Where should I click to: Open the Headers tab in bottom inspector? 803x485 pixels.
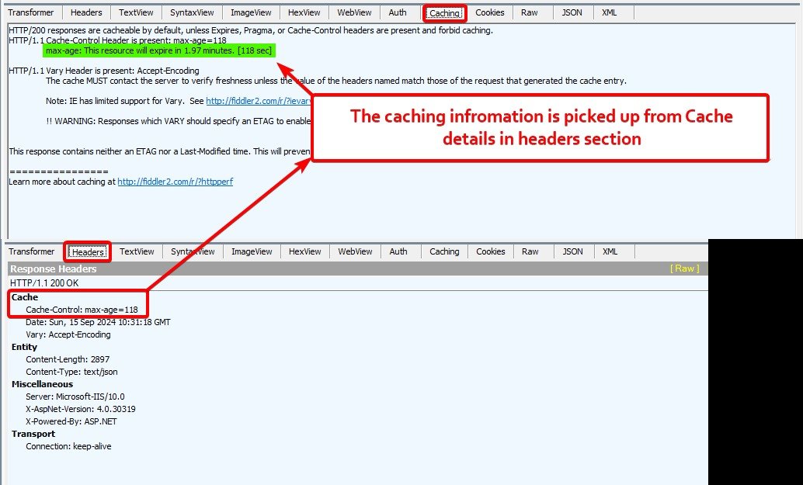pos(86,251)
